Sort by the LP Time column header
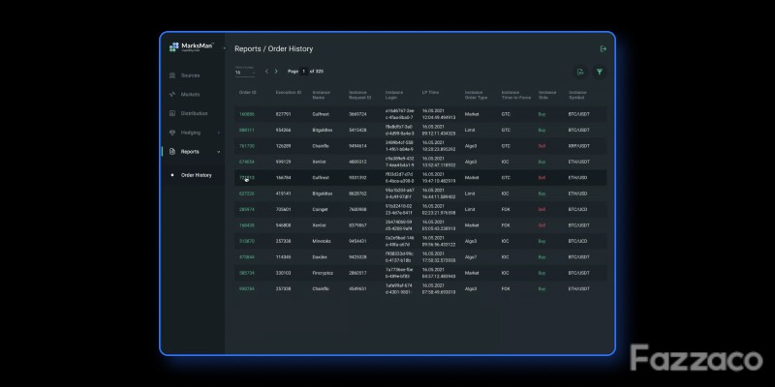Image resolution: width=775 pixels, height=387 pixels. [x=430, y=93]
